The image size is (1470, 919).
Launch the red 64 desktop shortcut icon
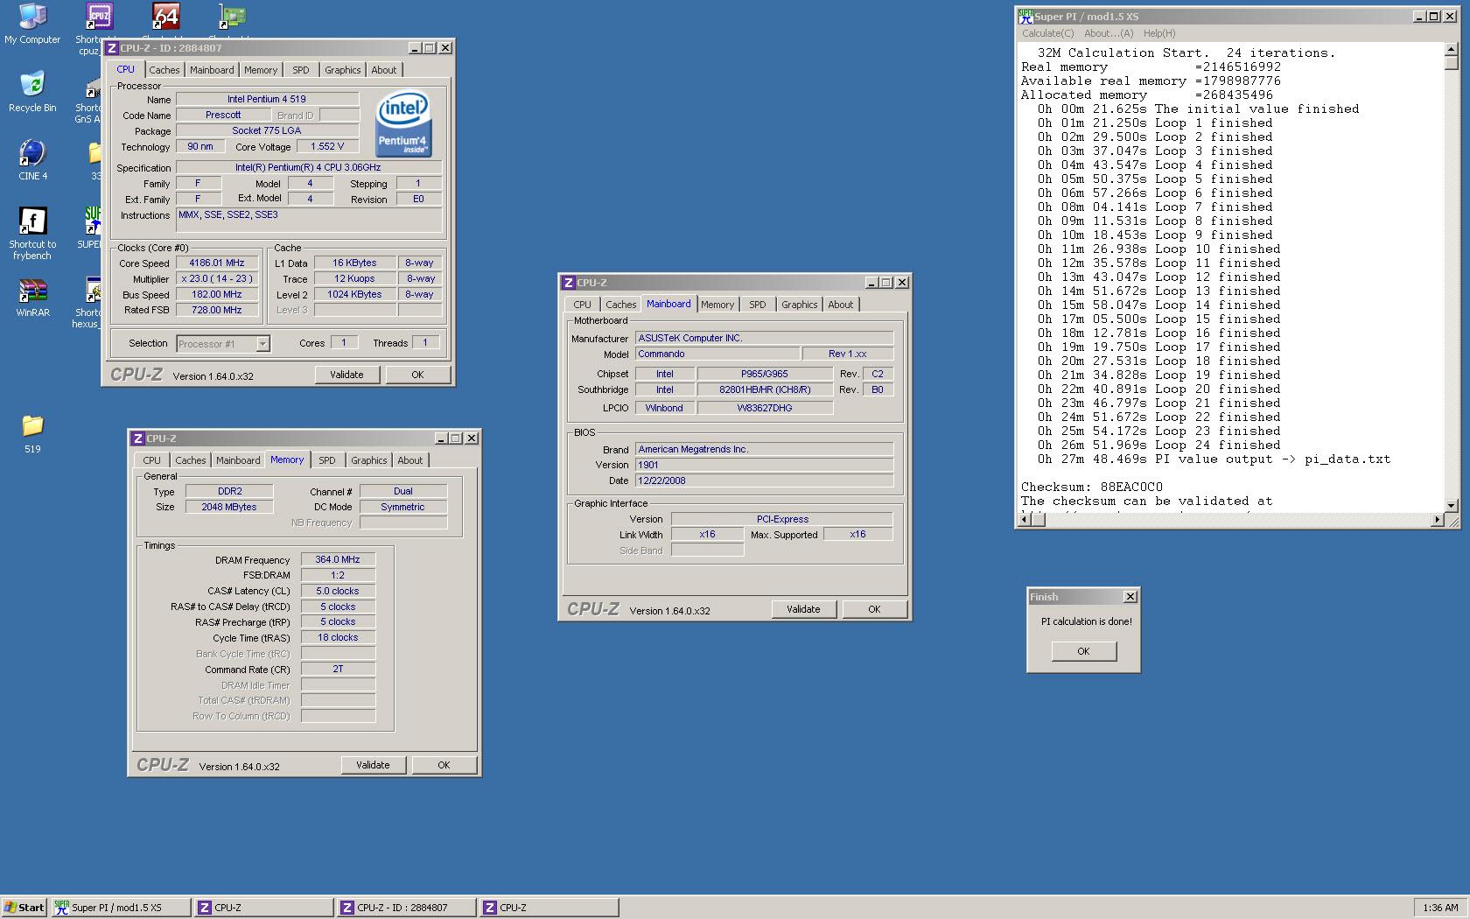[x=166, y=16]
